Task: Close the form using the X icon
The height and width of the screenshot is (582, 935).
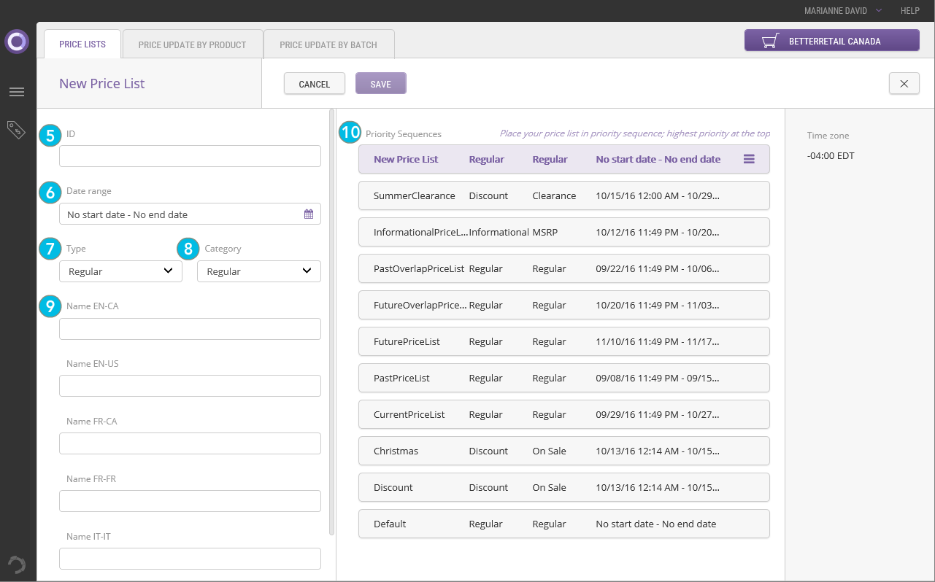Action: pos(904,83)
